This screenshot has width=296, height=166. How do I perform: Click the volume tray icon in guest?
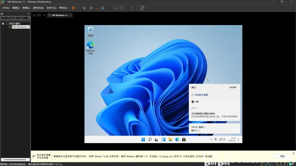pos(224,140)
